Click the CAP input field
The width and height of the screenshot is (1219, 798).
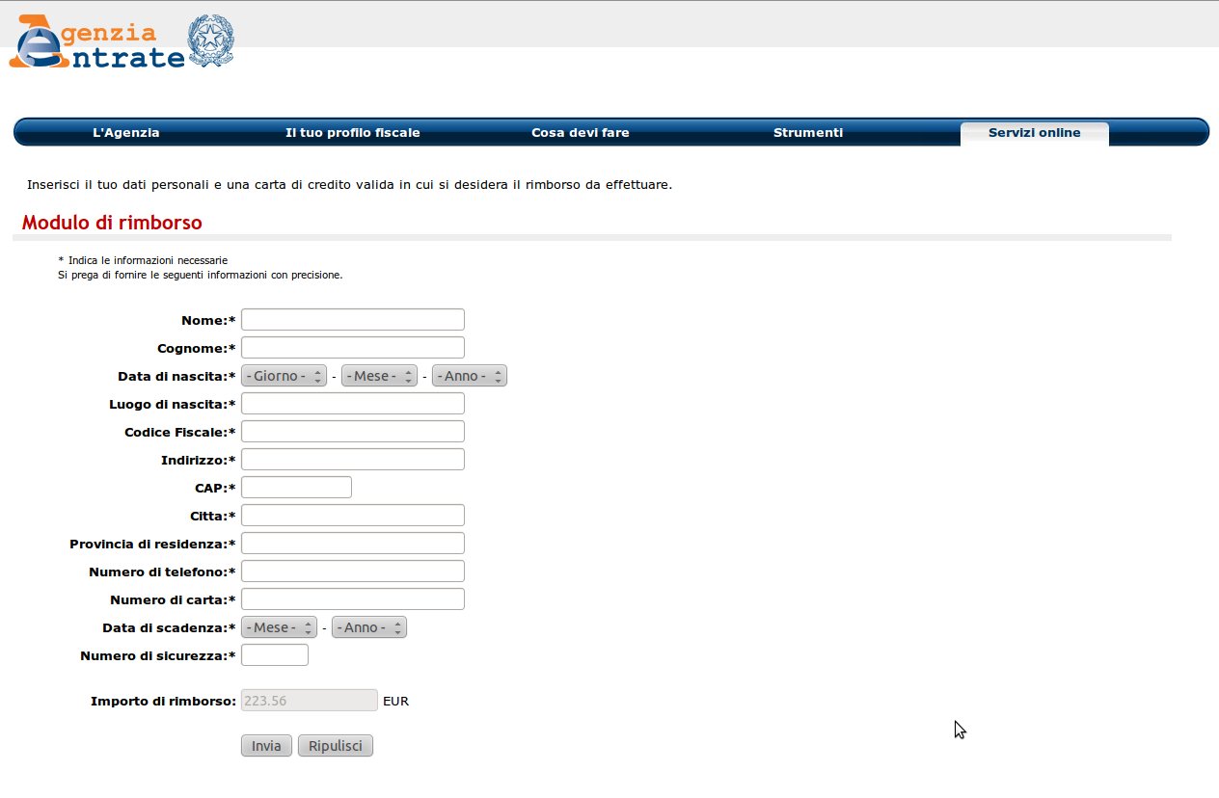pos(296,488)
